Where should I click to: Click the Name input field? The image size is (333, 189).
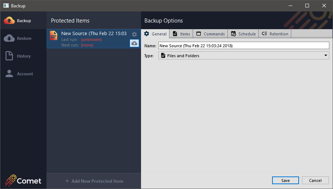pyautogui.click(x=243, y=46)
